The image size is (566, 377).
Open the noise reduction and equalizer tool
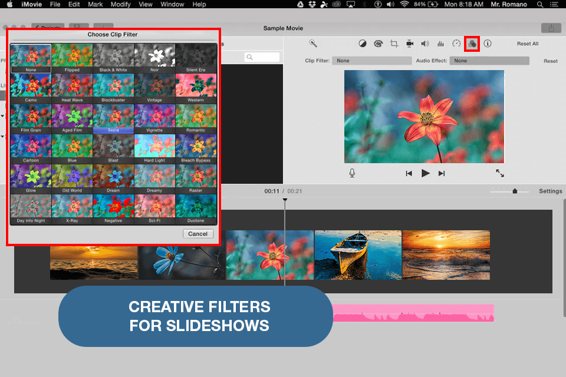tap(441, 44)
